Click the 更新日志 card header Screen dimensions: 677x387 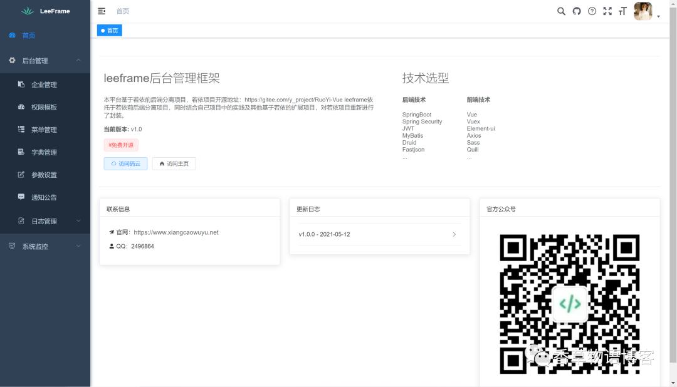point(379,207)
